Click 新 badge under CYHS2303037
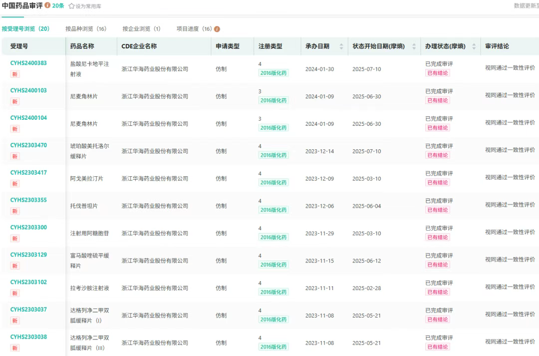 pos(15,321)
